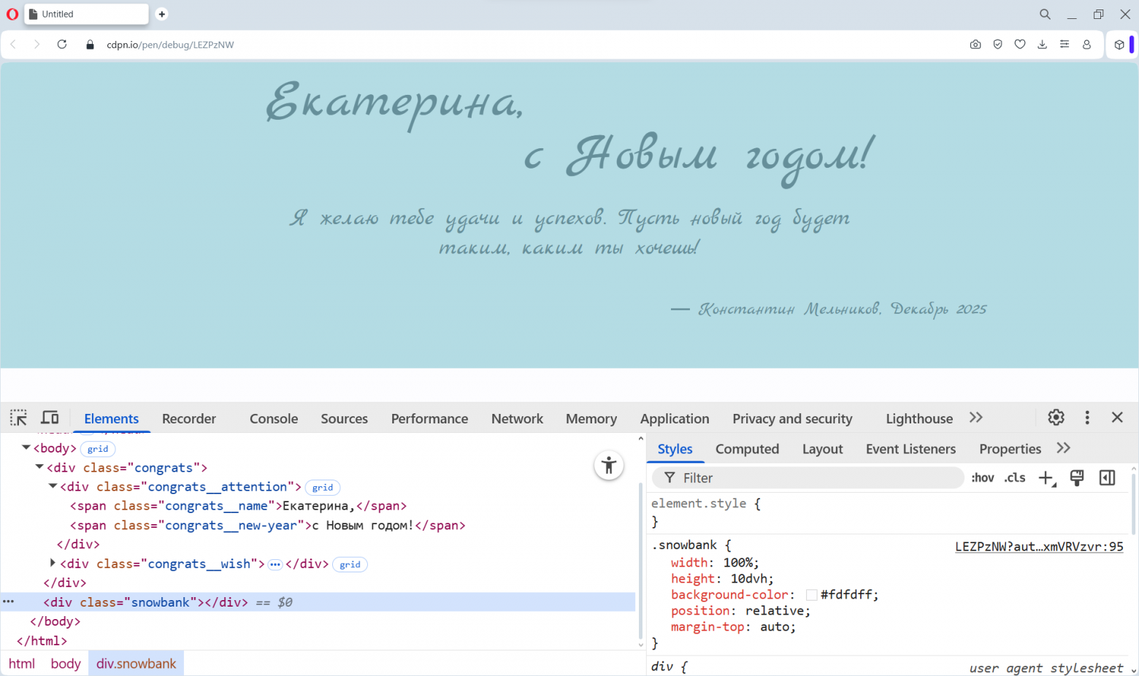
Task: Open color picker for #fdfdff swatch
Action: pyautogui.click(x=811, y=595)
